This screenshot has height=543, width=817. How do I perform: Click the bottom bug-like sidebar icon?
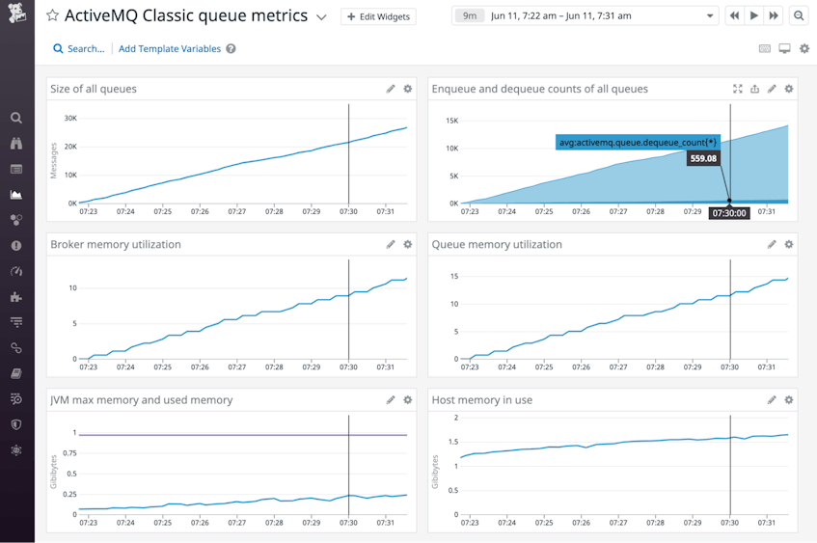16,450
